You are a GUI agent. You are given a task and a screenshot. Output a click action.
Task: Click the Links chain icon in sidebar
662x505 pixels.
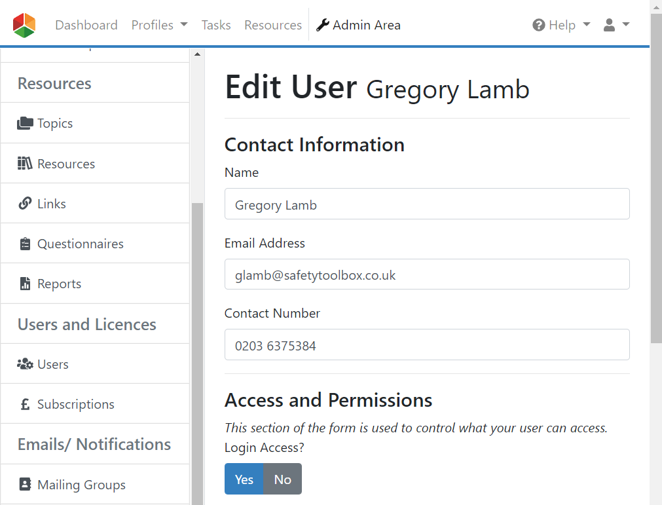(x=25, y=204)
